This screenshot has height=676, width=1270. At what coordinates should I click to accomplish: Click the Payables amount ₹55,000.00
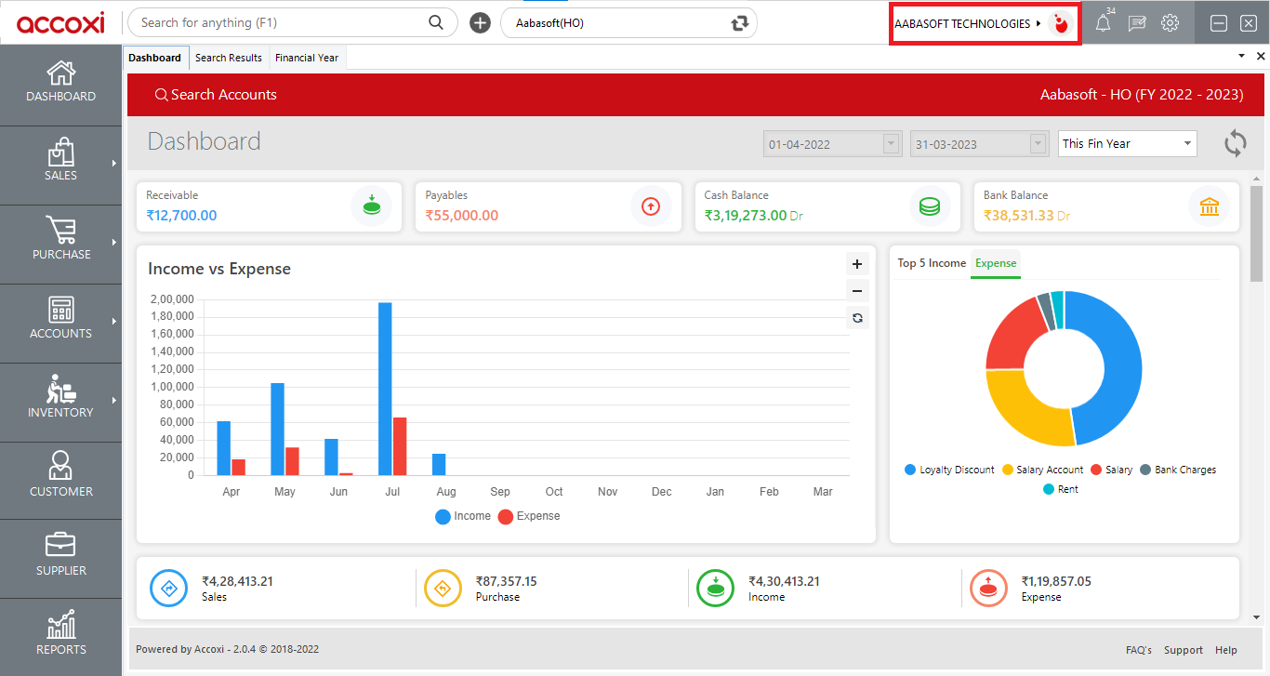(462, 216)
